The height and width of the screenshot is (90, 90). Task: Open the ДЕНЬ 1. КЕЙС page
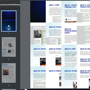click(53, 11)
